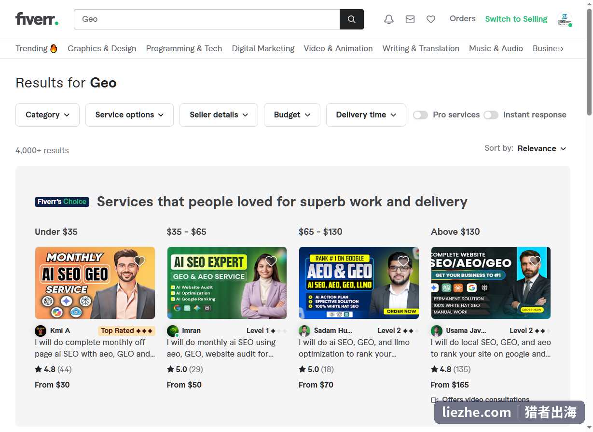Click 'From $165' price
Image resolution: width=593 pixels, height=432 pixels.
click(450, 385)
